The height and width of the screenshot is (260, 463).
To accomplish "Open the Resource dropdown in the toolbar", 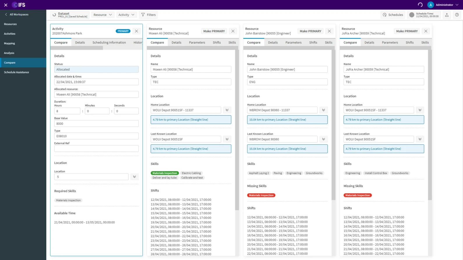I will [x=103, y=15].
